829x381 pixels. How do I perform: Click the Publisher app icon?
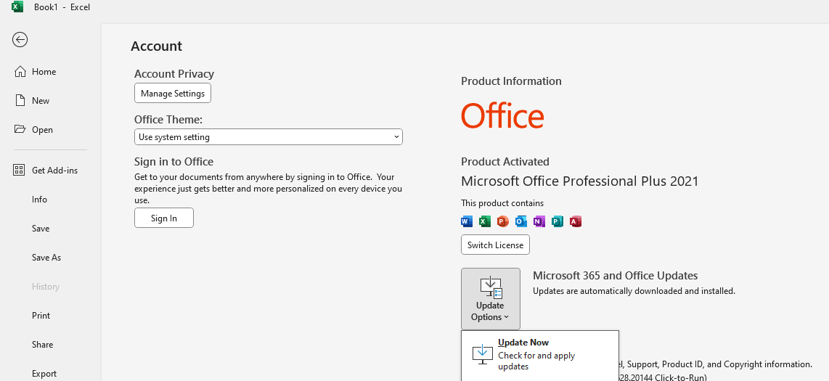coord(558,221)
